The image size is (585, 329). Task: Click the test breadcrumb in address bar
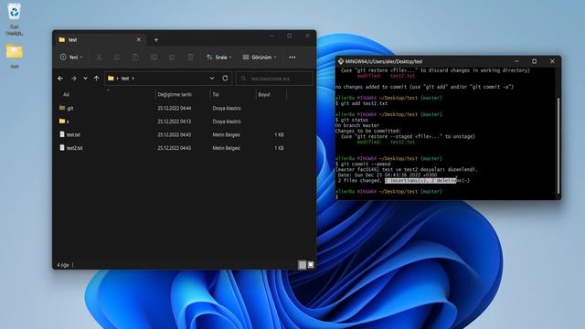(x=125, y=79)
